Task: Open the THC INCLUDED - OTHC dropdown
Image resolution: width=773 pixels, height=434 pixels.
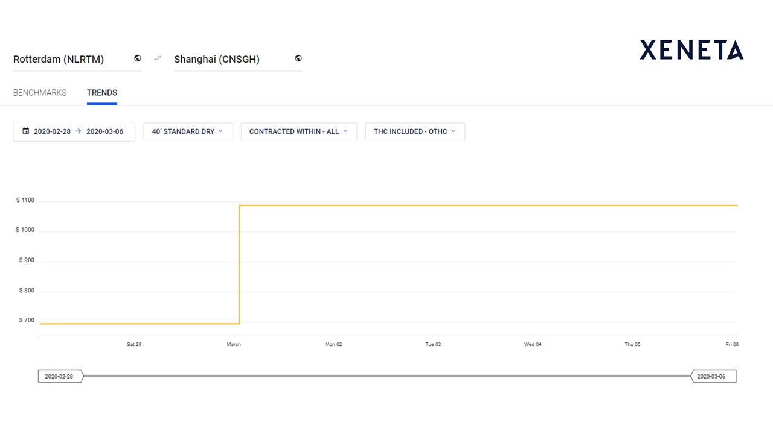Action: point(415,131)
